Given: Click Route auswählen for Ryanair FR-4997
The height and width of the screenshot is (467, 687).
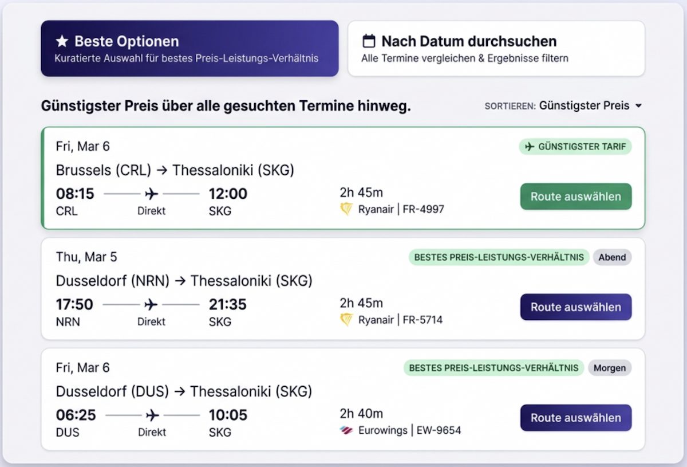Looking at the screenshot, I should coord(575,196).
